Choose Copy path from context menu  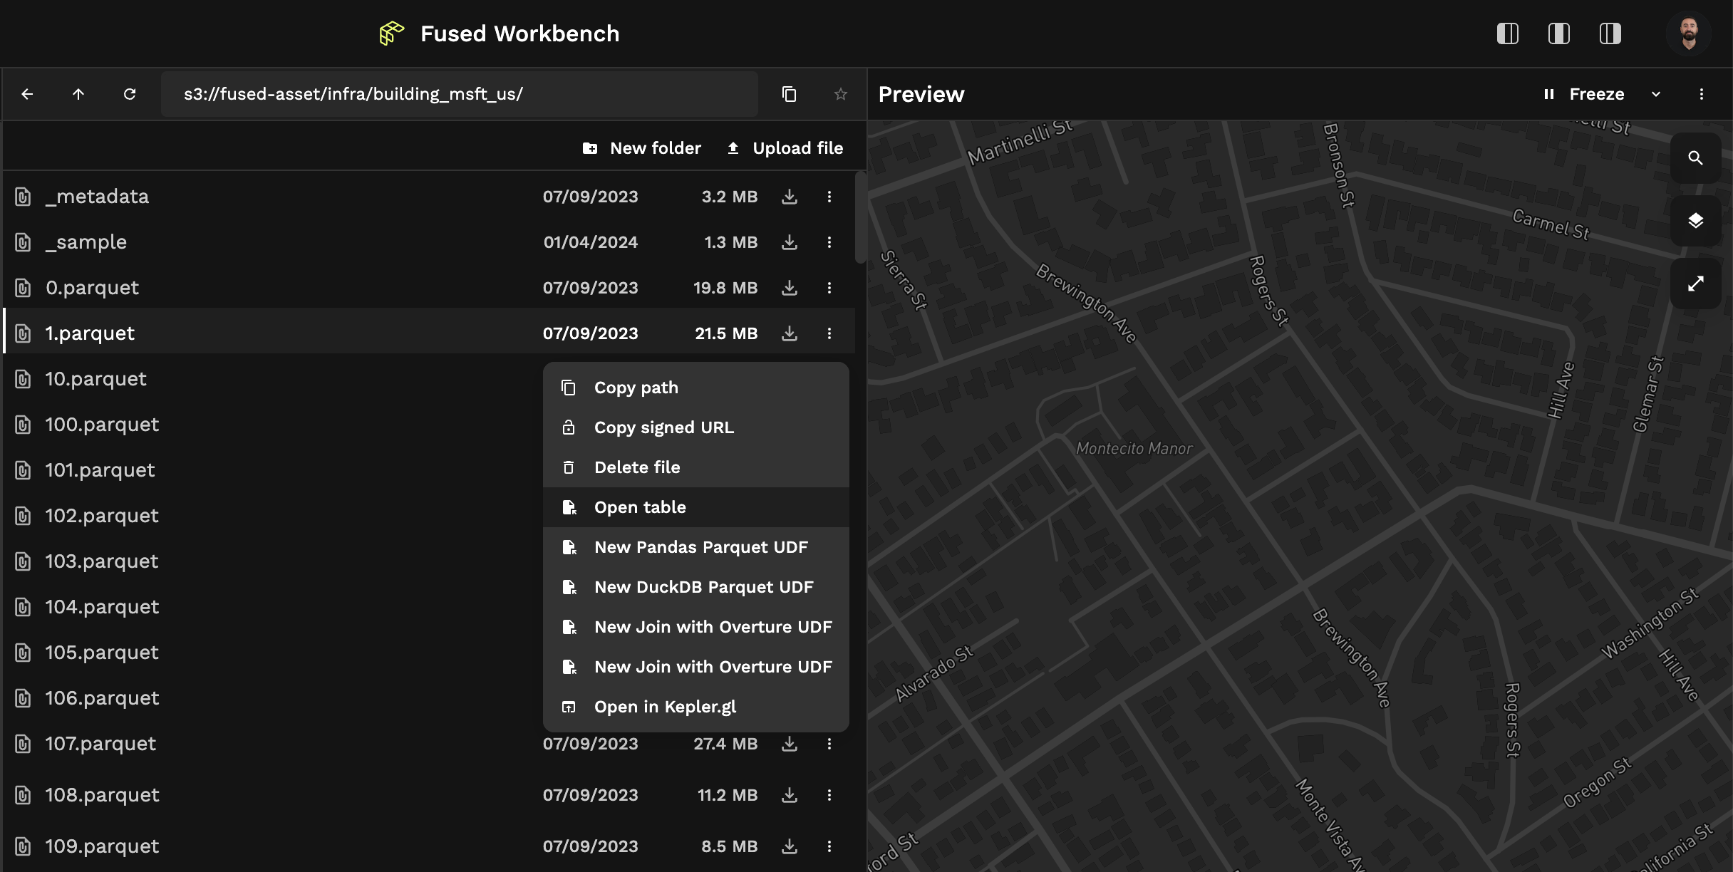[x=696, y=388]
